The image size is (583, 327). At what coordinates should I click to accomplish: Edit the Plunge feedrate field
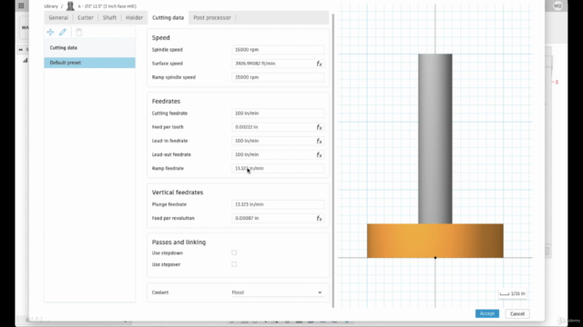(278, 204)
